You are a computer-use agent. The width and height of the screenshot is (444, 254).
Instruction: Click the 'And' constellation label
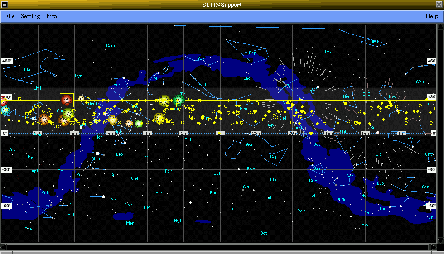coord(202,85)
